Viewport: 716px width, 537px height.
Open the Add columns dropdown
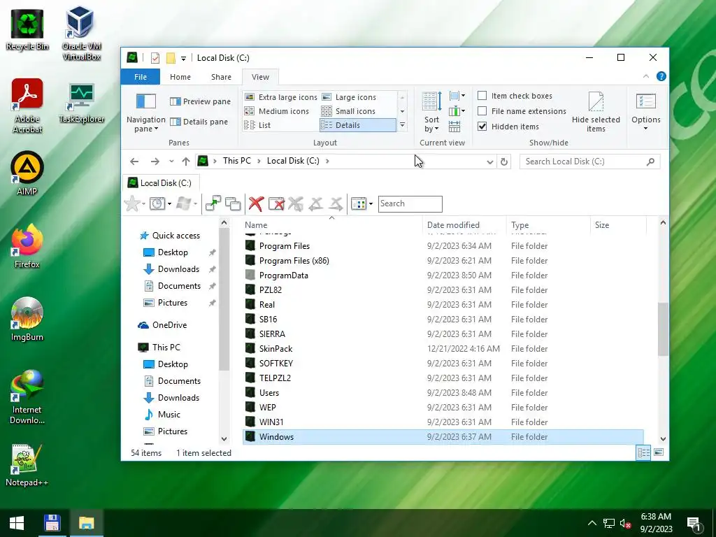[x=457, y=111]
